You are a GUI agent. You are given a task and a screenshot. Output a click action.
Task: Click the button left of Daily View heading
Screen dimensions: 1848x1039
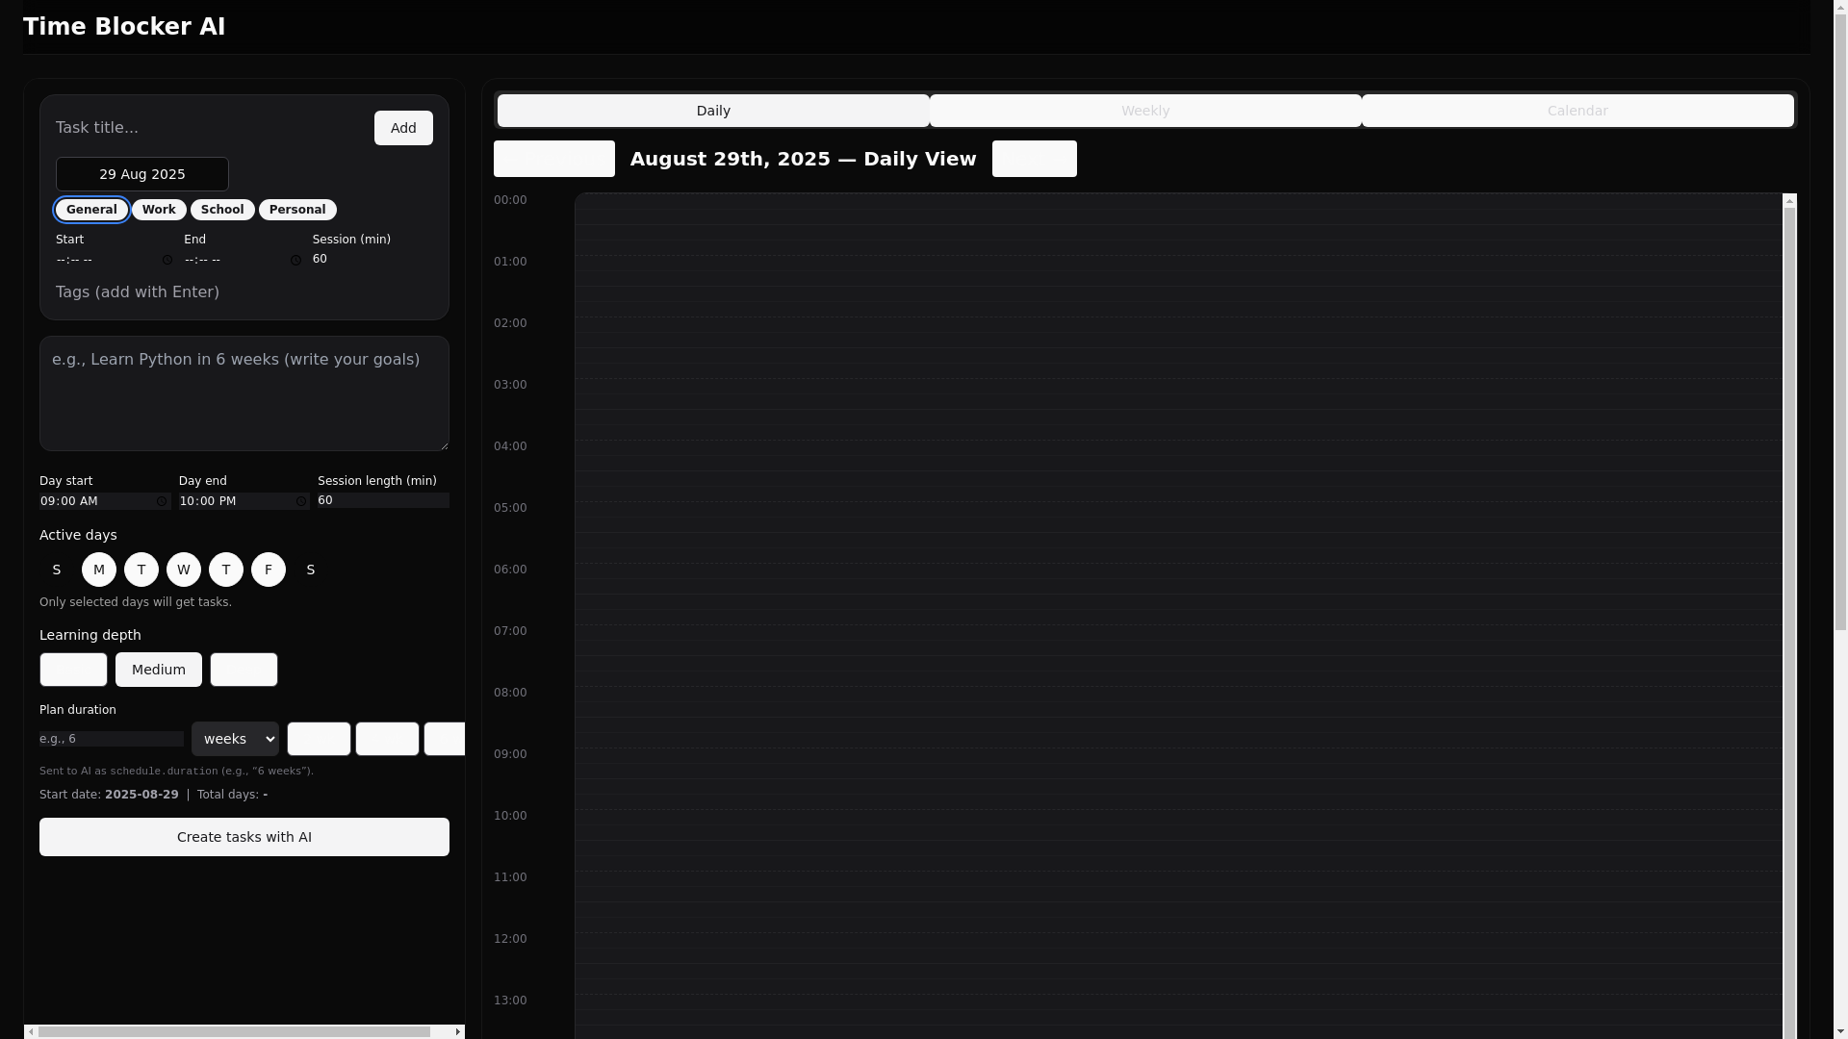coord(554,159)
